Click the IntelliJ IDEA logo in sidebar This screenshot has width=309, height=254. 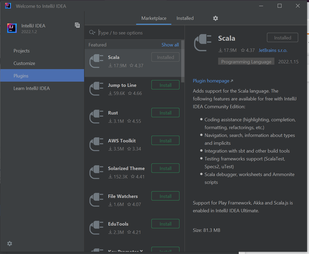[12, 28]
